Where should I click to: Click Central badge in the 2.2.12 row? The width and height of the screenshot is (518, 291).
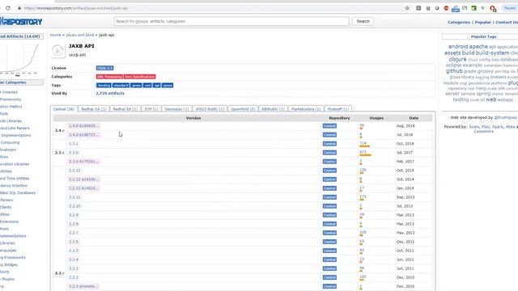pyautogui.click(x=329, y=171)
